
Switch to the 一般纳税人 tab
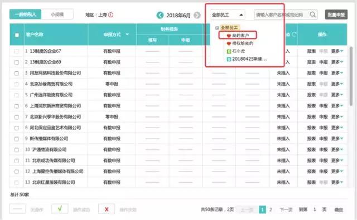coord(25,14)
